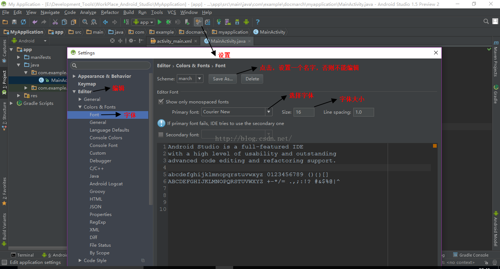The image size is (500, 269).
Task: Click the Make Project build icon
Action: 126,22
